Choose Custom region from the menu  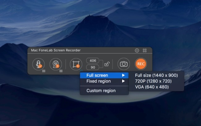pyautogui.click(x=104, y=91)
